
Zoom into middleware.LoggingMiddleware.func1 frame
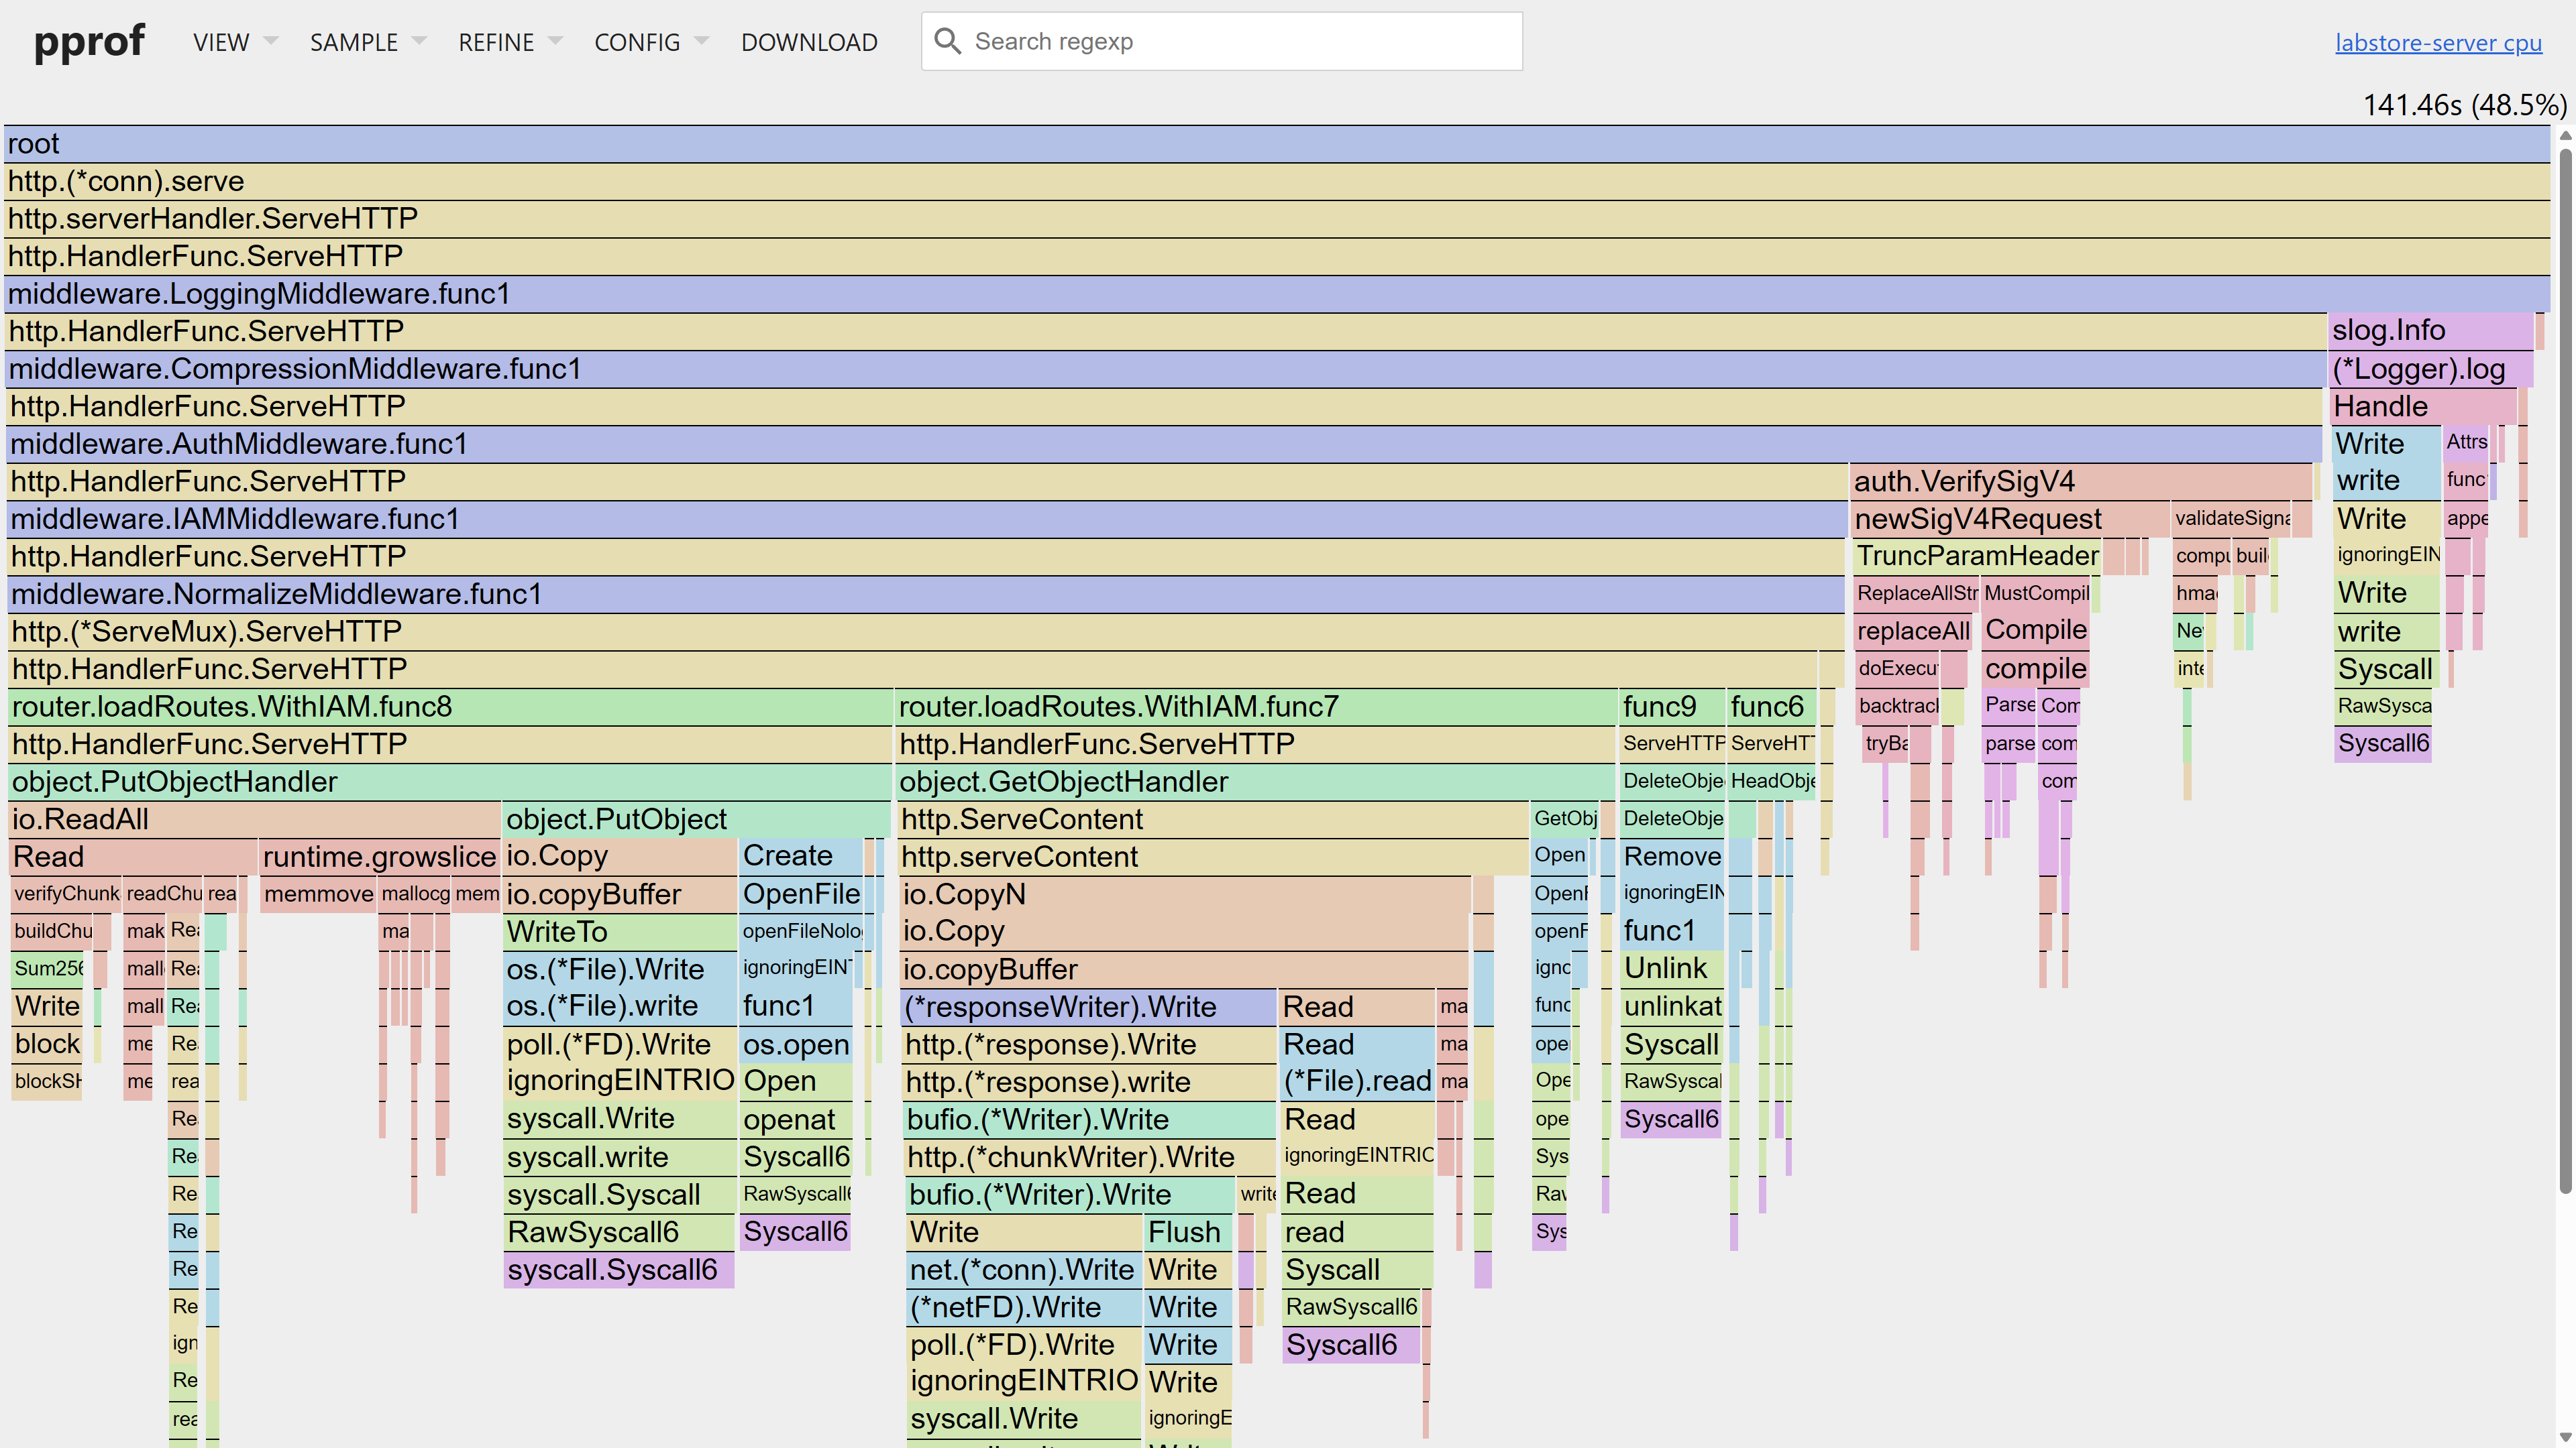[260, 294]
